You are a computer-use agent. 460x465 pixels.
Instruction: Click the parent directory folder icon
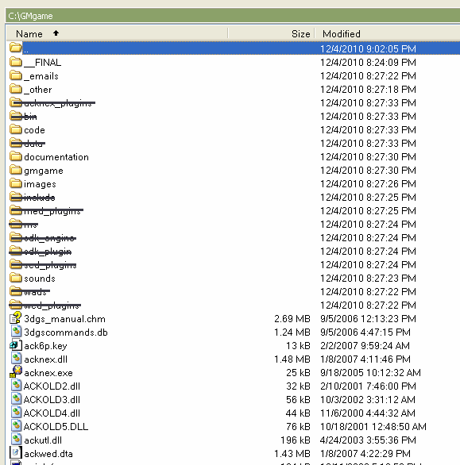(x=15, y=48)
